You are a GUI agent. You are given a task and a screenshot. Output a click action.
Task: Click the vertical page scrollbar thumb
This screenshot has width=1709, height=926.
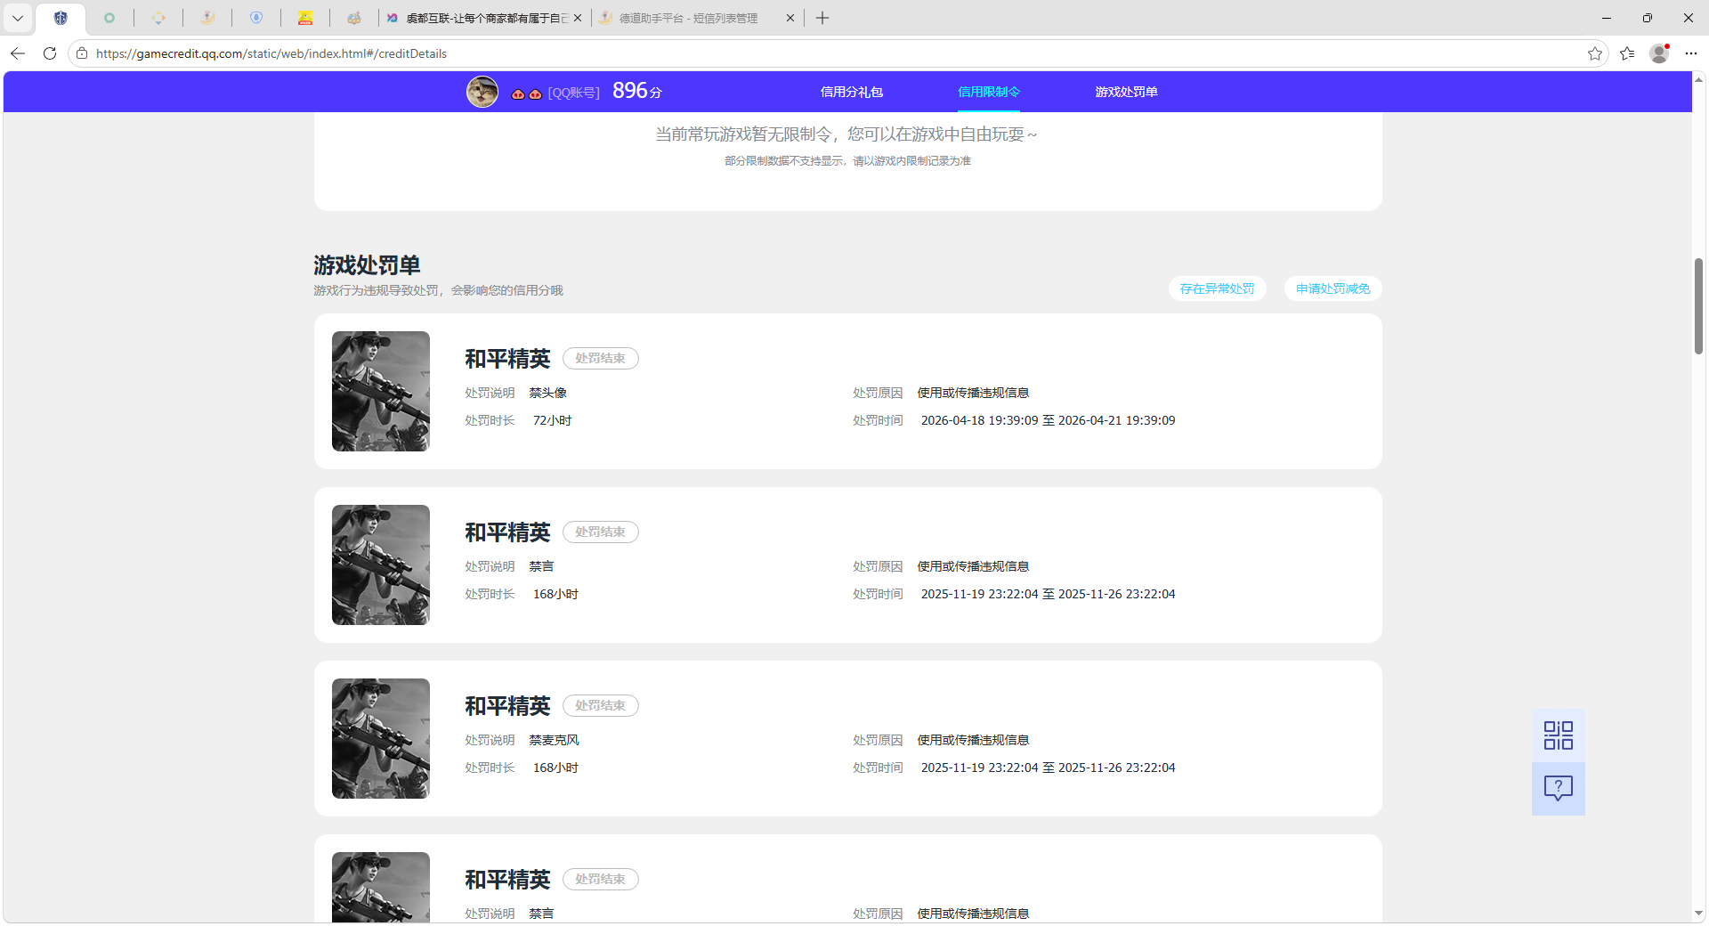coord(1698,306)
